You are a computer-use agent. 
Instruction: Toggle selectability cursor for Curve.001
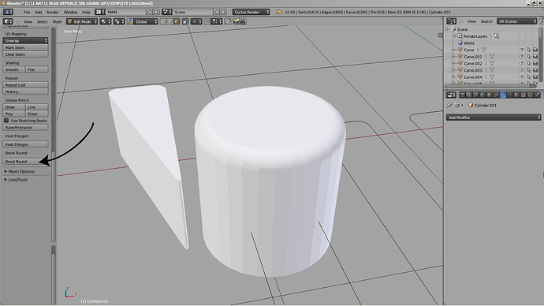529,57
